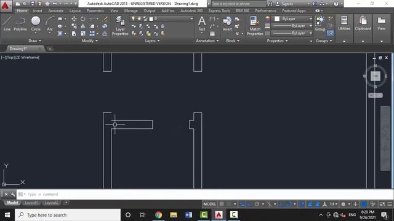Toggle annotation visibility in status bar

tap(310, 204)
